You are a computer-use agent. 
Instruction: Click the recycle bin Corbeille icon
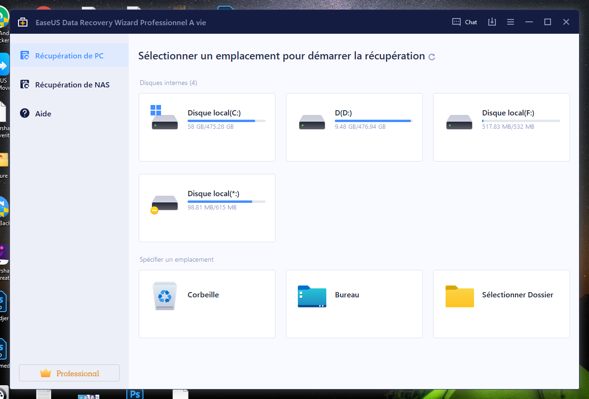tap(165, 296)
